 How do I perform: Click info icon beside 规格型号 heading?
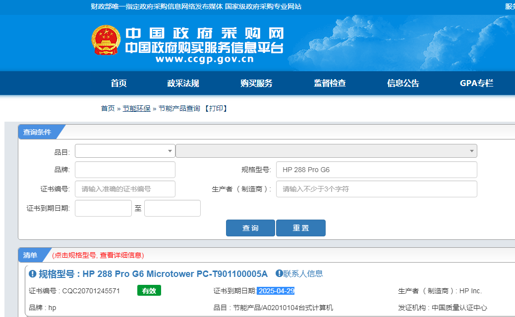pyautogui.click(x=33, y=274)
